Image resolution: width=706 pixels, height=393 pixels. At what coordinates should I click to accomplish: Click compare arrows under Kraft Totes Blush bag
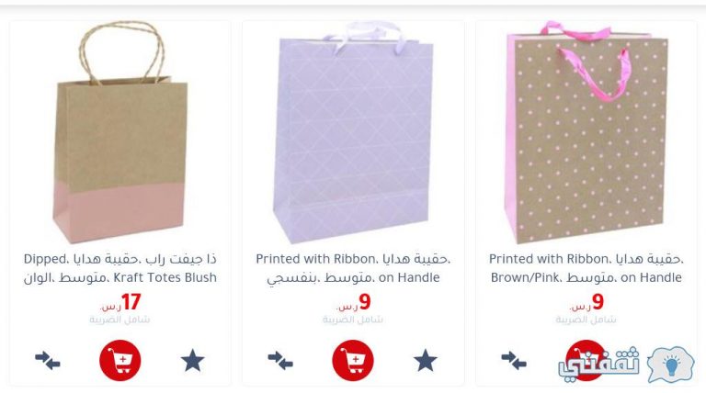pos(48,361)
